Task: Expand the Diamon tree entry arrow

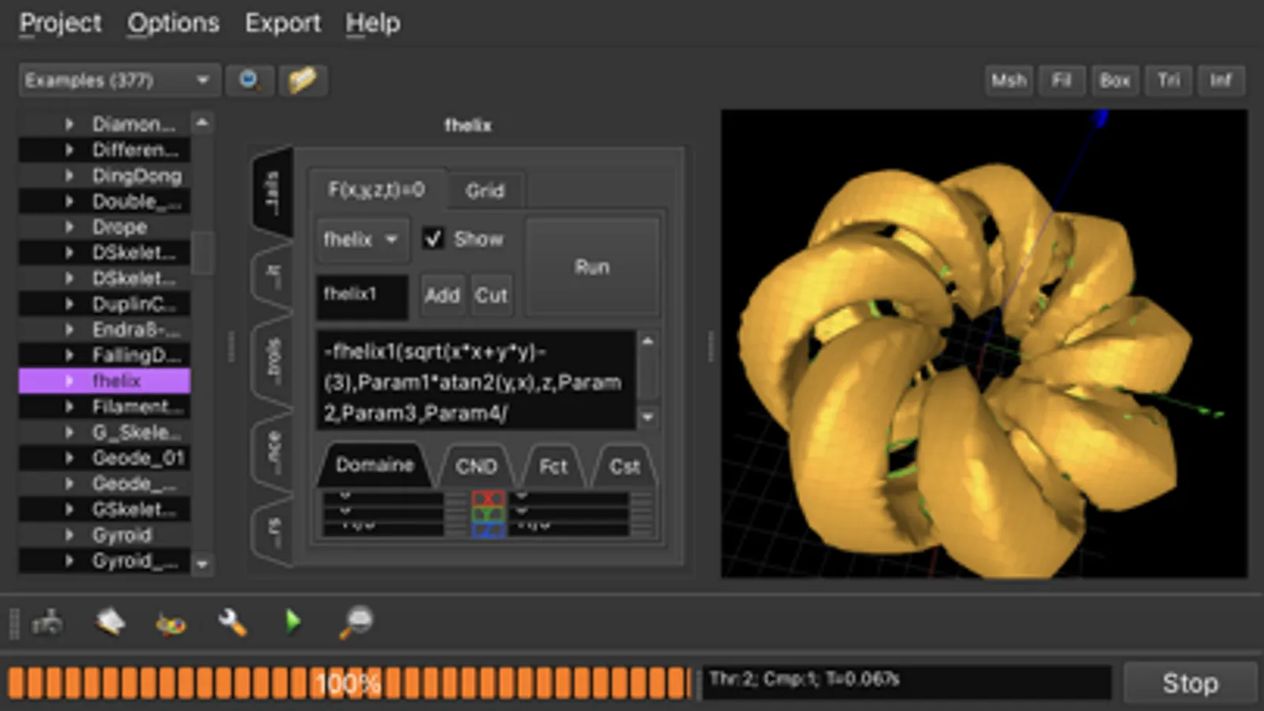Action: (x=70, y=124)
